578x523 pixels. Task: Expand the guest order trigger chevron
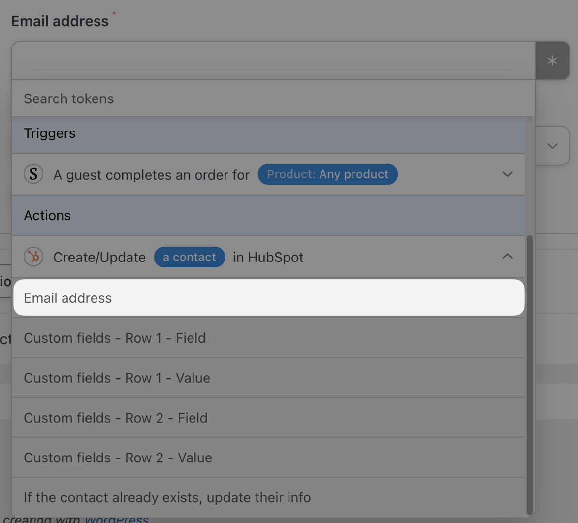(x=508, y=174)
